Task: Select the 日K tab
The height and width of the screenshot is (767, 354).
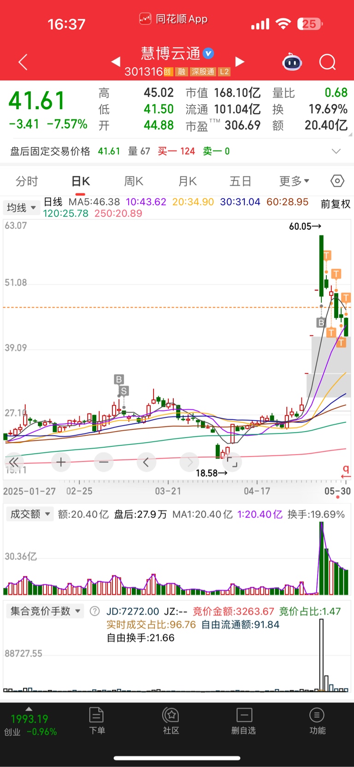Action: 81,181
